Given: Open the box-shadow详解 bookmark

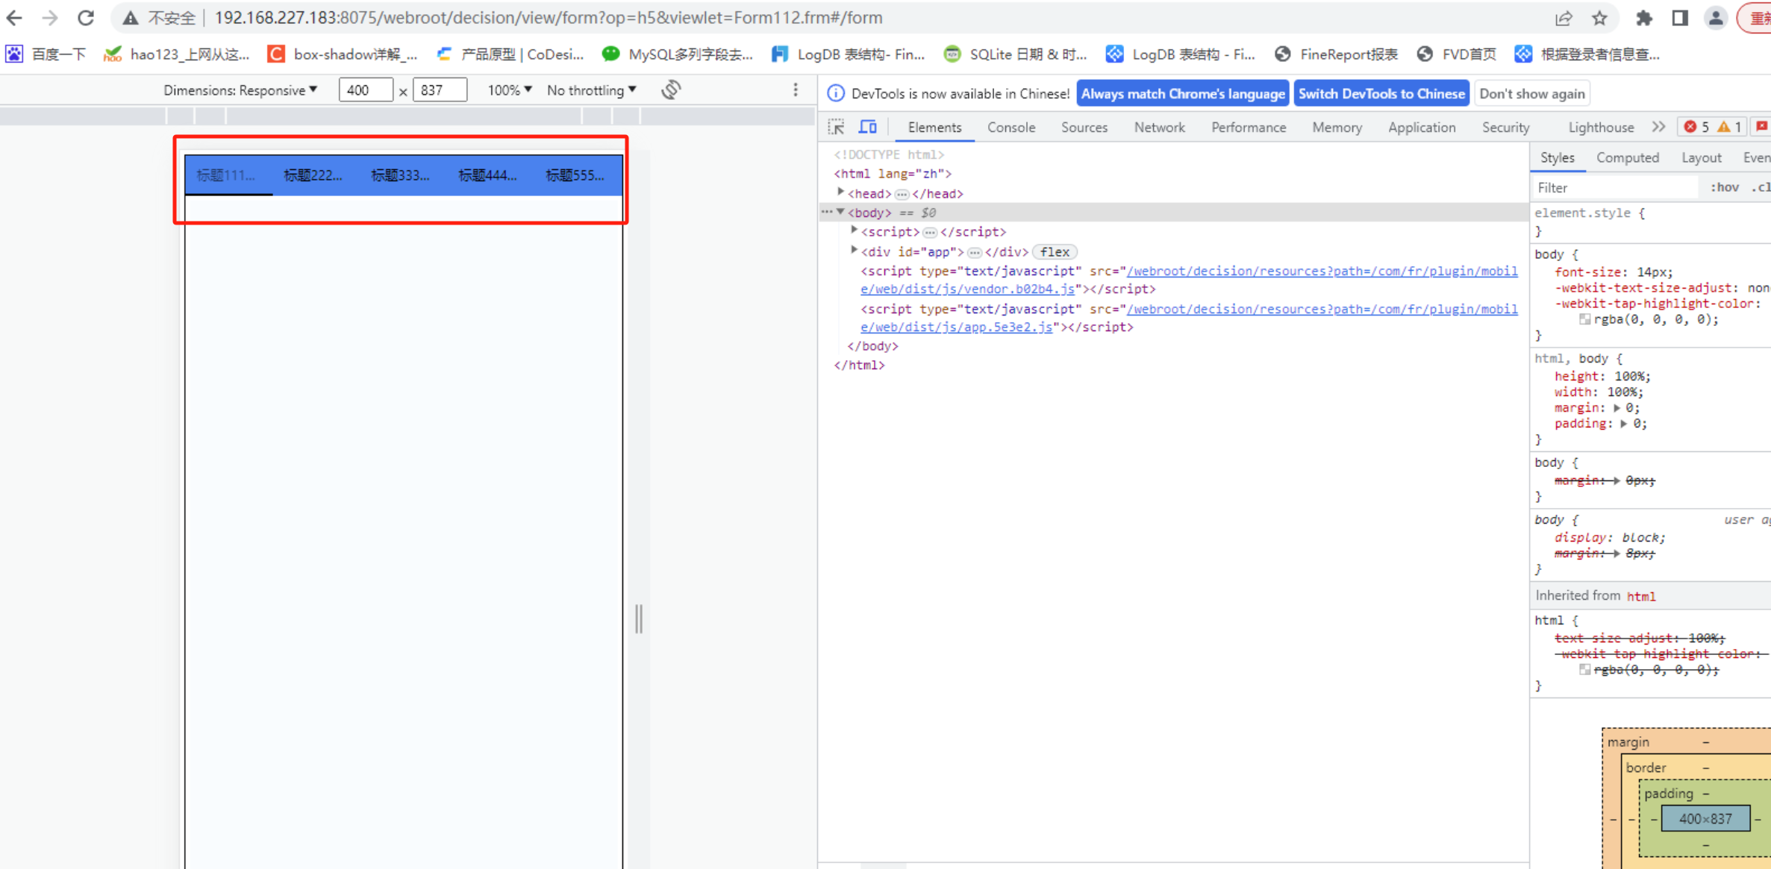Looking at the screenshot, I should [343, 54].
